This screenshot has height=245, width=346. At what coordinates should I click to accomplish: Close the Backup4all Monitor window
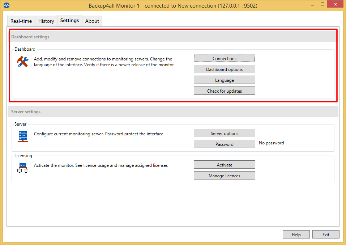coord(336,4)
